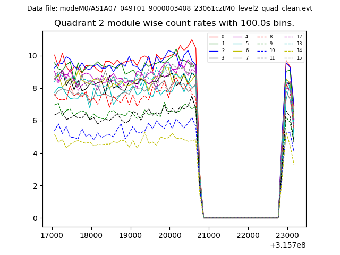The image size is (340, 255).
Task: Click the y-axis tick label 10
Action: pyautogui.click(x=33, y=56)
